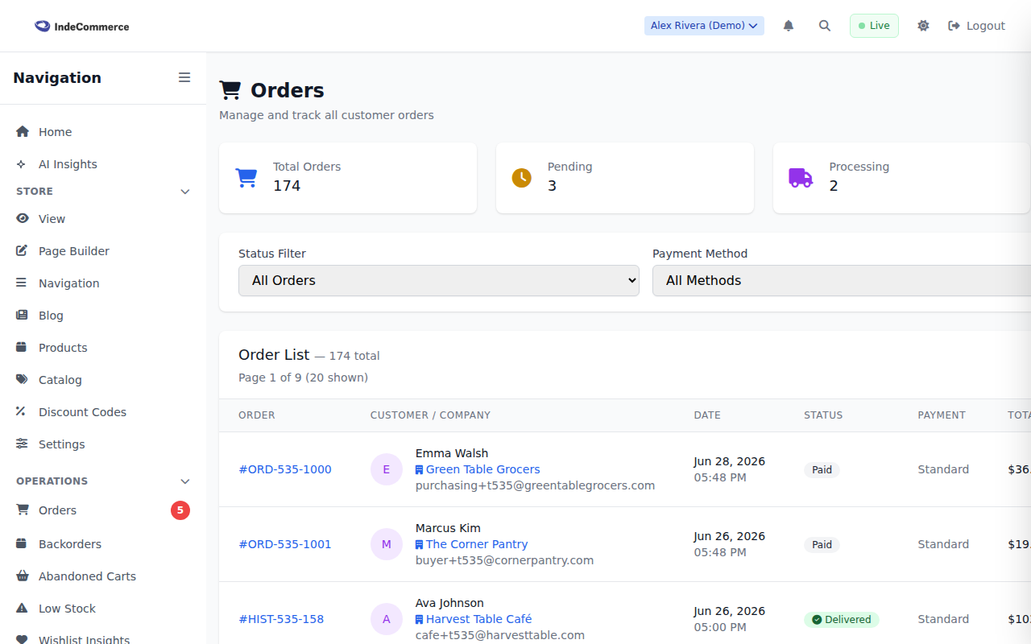Toggle the theme sun icon
The width and height of the screenshot is (1031, 644).
click(x=923, y=26)
